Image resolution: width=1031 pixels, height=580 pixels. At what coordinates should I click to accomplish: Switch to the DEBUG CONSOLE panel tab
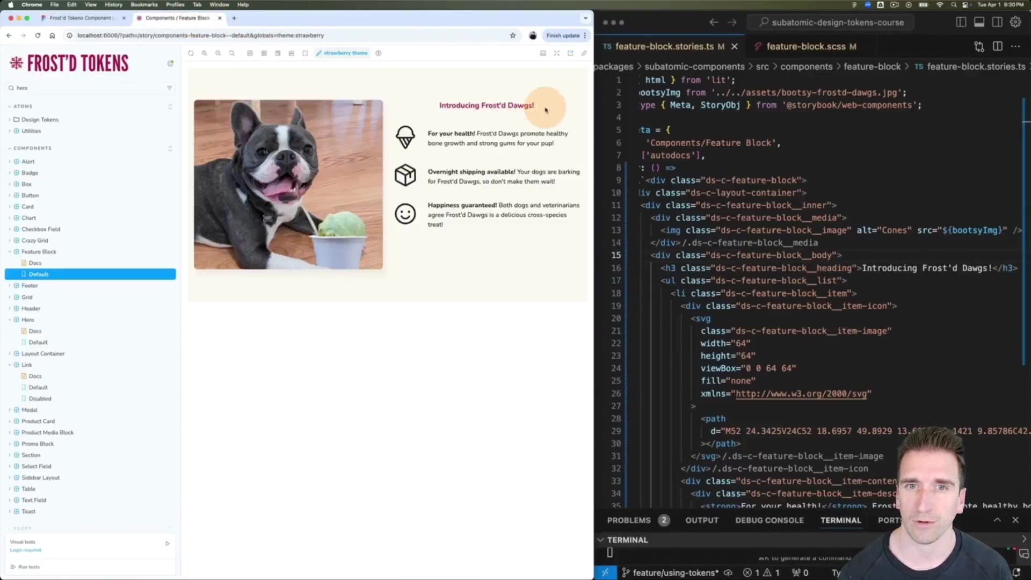click(x=769, y=520)
